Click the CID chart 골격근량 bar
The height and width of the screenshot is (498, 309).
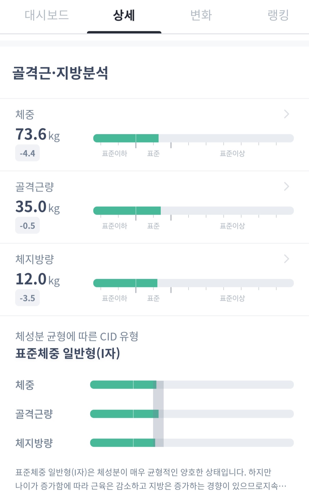point(192,414)
